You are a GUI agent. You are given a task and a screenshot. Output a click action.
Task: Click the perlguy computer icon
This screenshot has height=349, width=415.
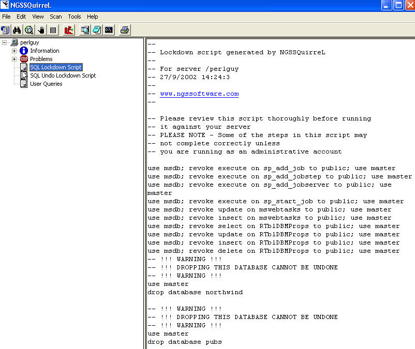point(14,42)
